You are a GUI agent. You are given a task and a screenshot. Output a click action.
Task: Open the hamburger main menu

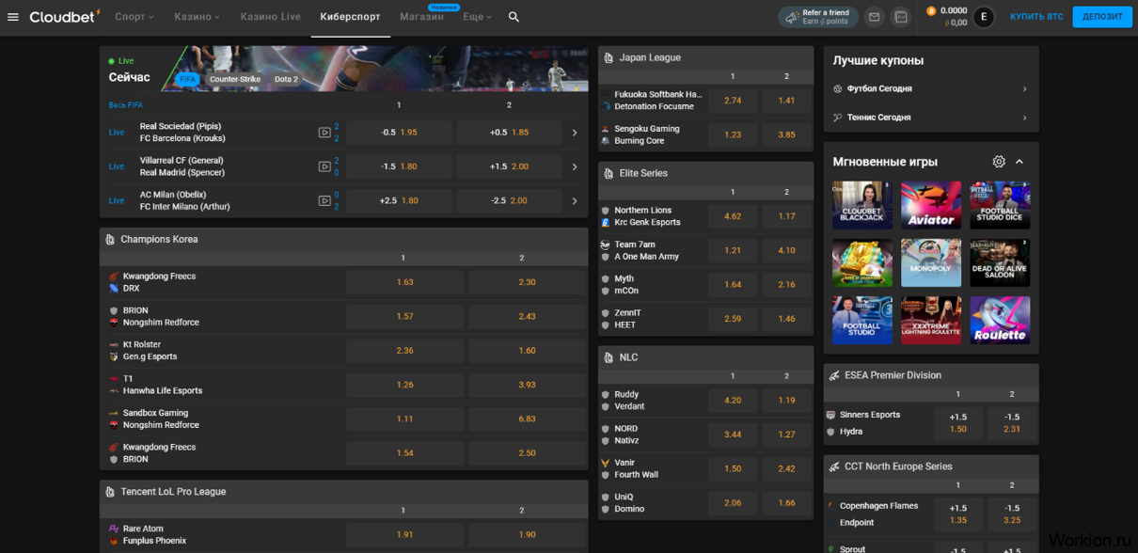tap(13, 17)
